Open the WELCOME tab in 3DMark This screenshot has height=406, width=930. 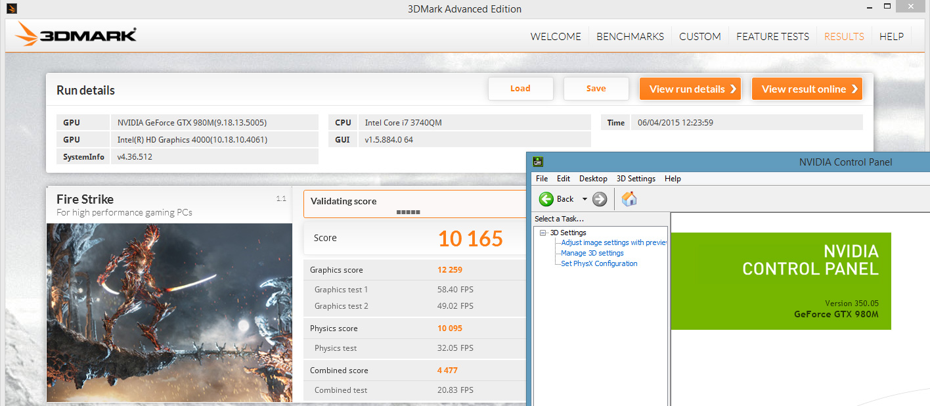point(556,36)
